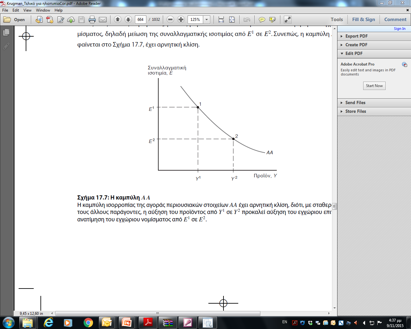This screenshot has width=411, height=329.
Task: Click the save to cloud upload icon
Action: (x=71, y=20)
